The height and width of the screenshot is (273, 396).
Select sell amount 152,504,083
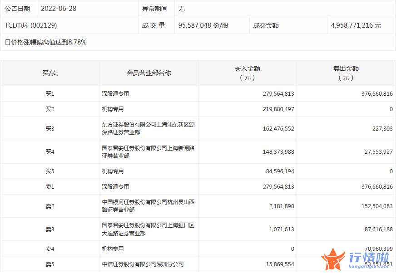click(377, 206)
